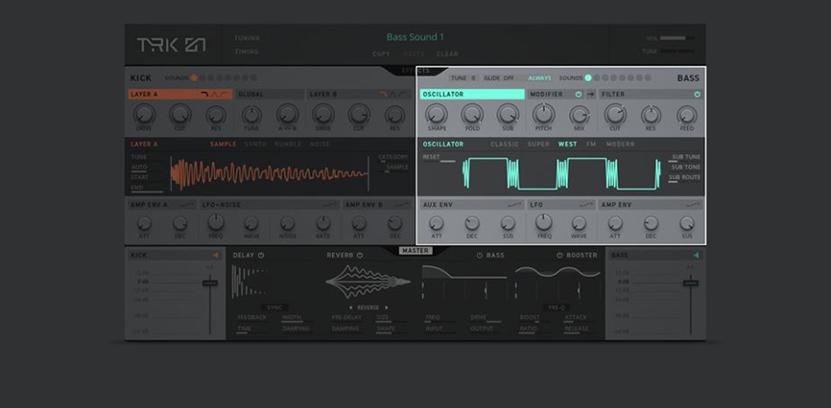Viewport: 831px width, 408px height.
Task: Adjust the Bass filter RES knob
Action: [651, 115]
